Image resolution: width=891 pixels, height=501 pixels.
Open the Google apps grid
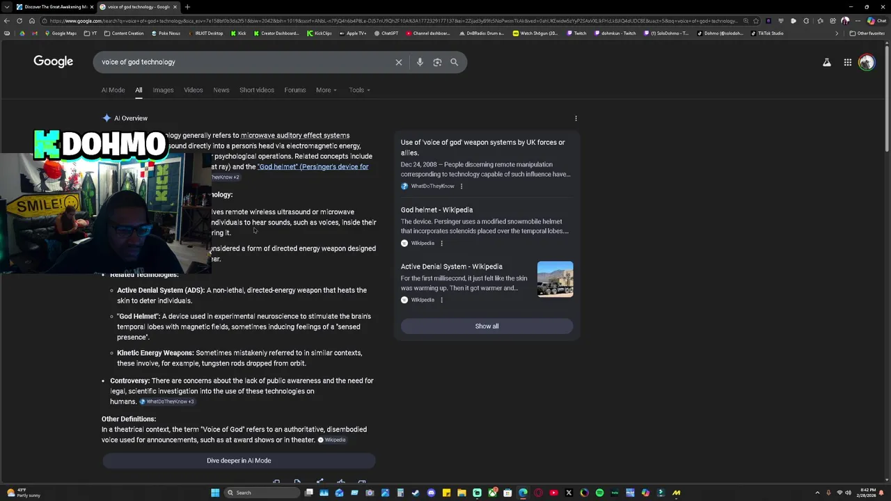848,62
